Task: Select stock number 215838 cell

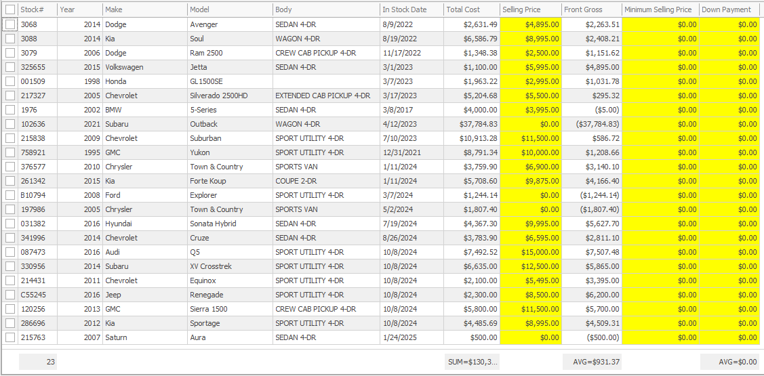Action: (37, 138)
